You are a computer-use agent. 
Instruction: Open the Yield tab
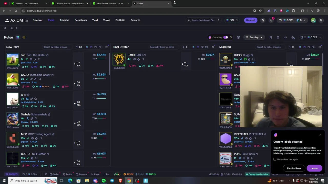[x=95, y=20]
